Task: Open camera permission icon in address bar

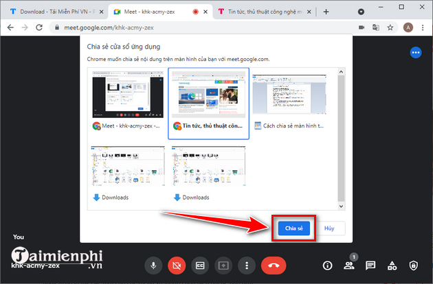Action: (x=362, y=27)
